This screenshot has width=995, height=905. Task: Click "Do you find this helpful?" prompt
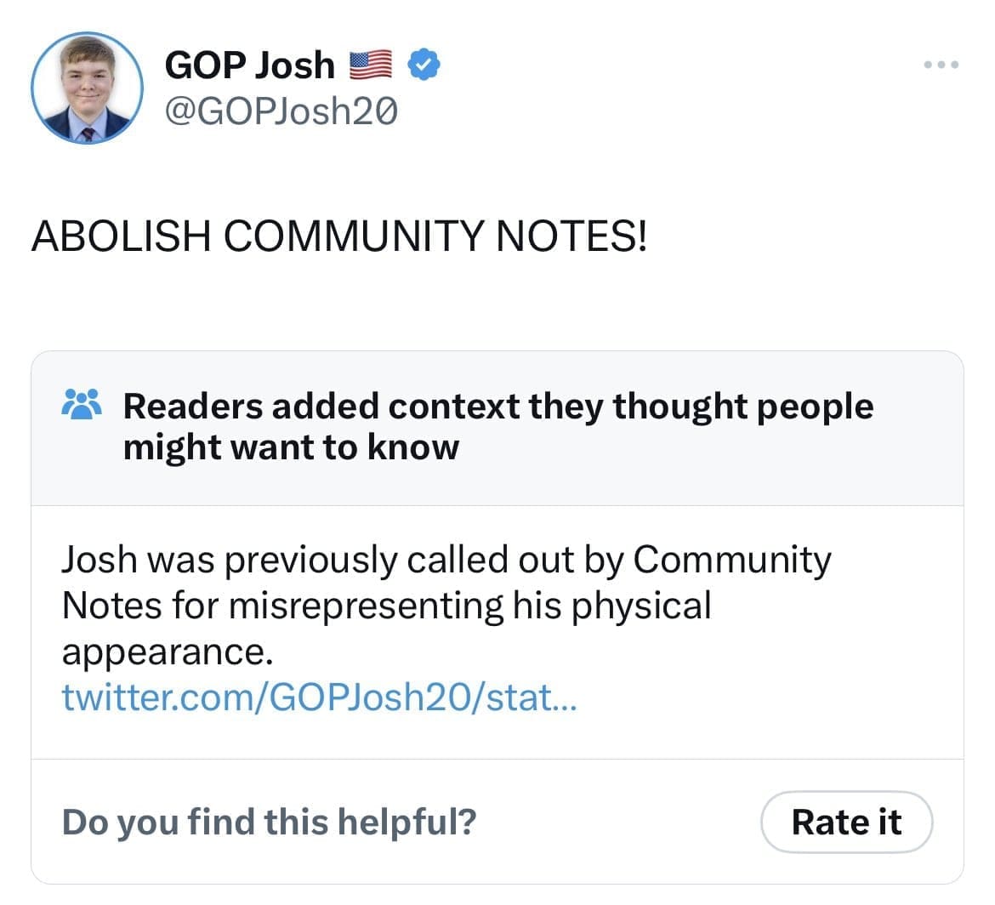pos(269,822)
